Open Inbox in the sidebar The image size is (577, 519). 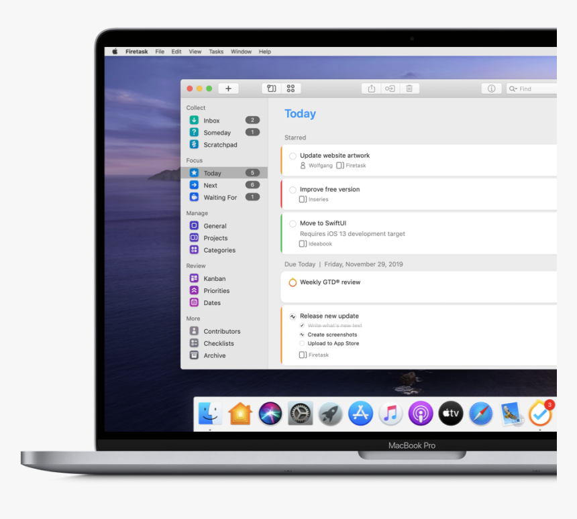tap(225, 120)
